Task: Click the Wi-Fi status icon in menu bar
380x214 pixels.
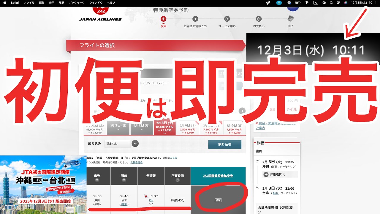Action: [307, 2]
